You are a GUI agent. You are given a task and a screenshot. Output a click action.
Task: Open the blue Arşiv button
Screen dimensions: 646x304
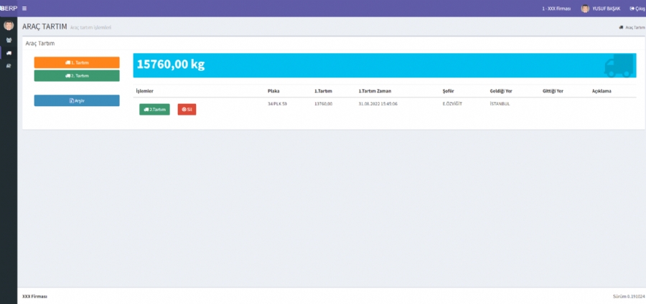[77, 100]
